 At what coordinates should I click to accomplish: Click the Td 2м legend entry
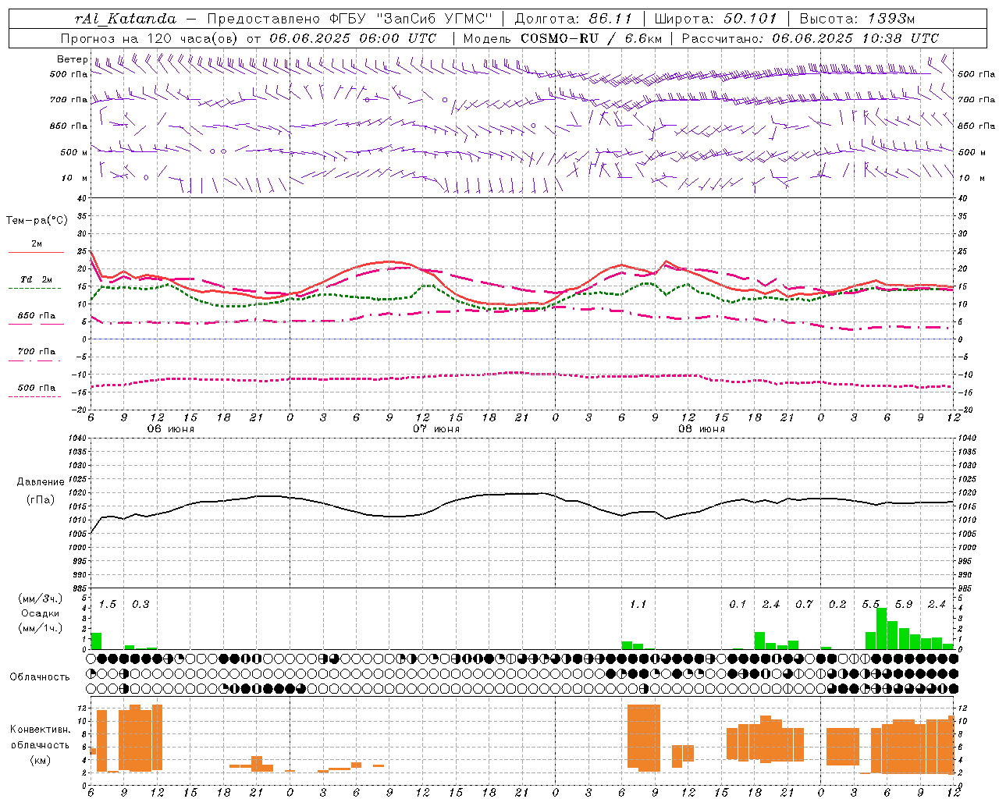37,279
